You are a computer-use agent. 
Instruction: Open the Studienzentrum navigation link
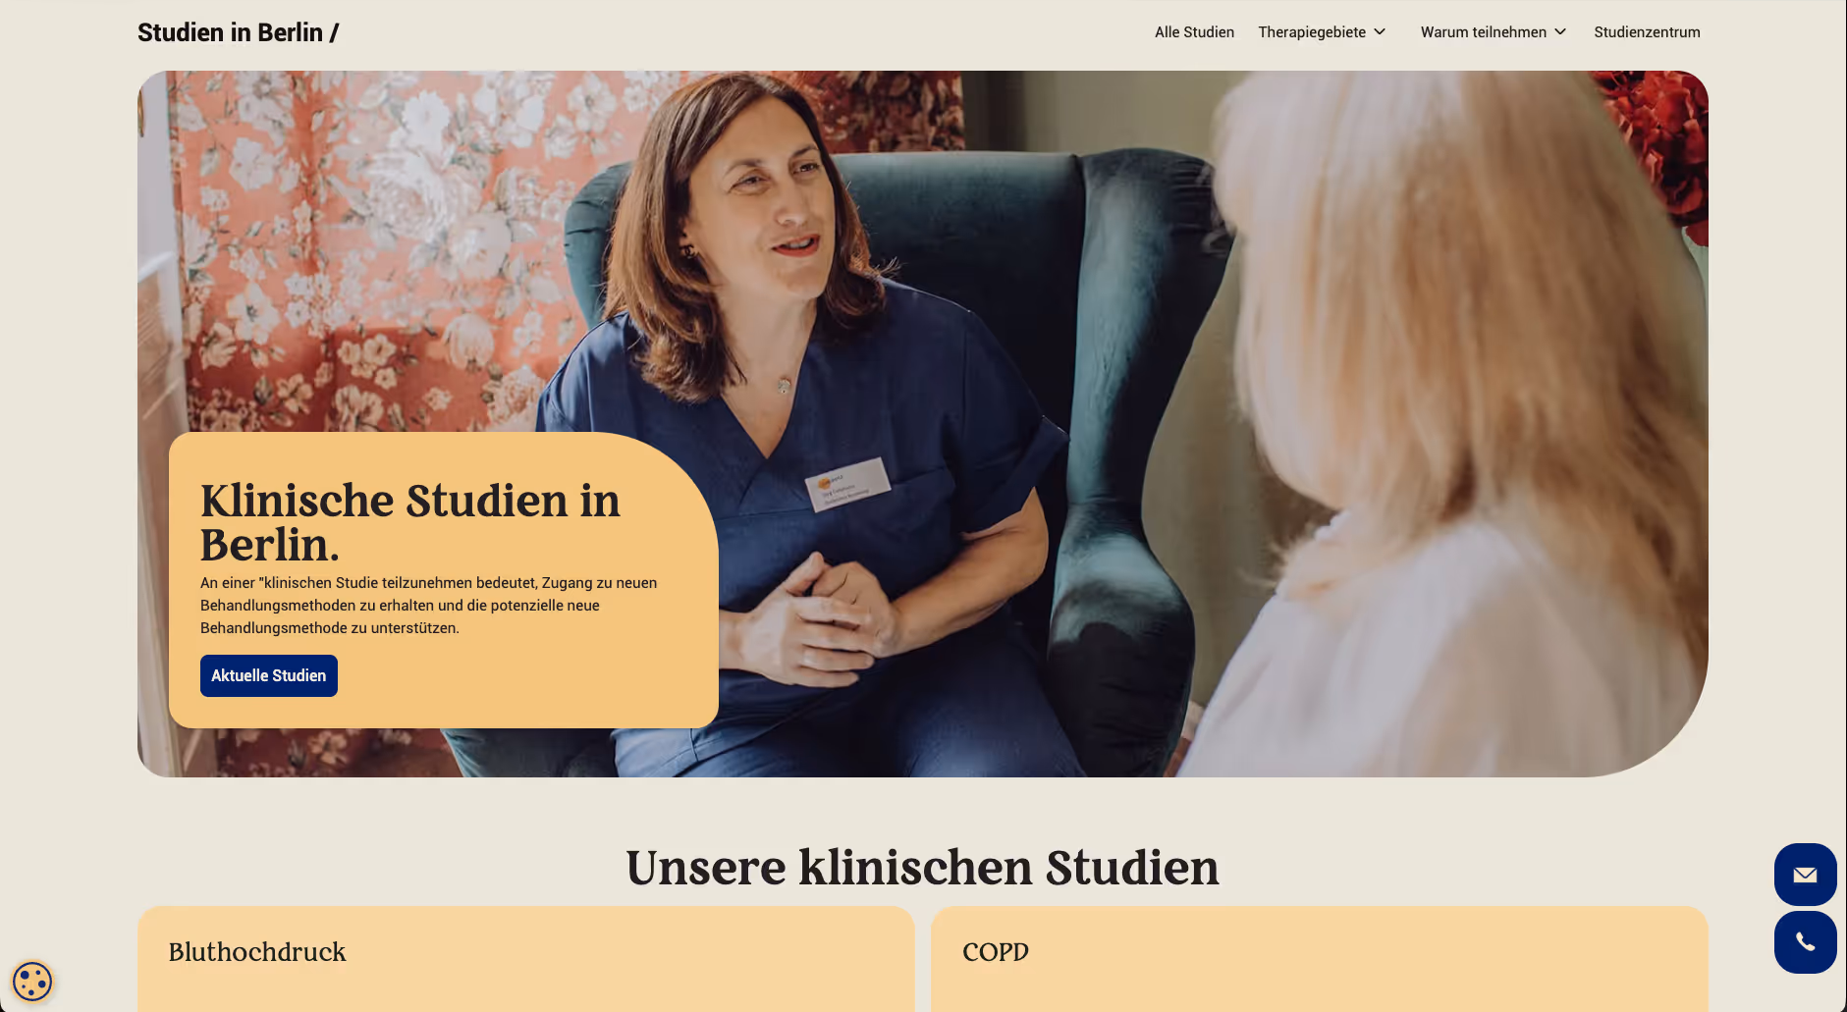click(1647, 32)
